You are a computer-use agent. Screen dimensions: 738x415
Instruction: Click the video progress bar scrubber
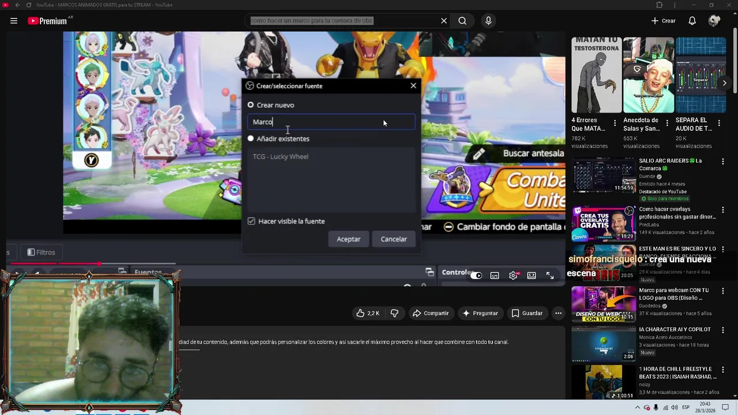[x=99, y=263]
